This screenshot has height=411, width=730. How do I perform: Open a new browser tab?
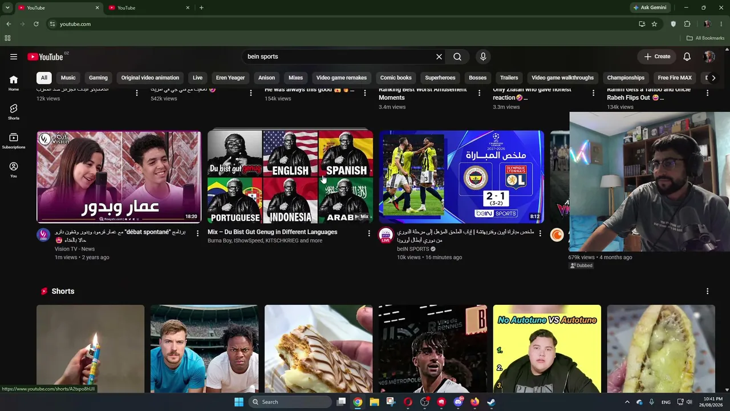pyautogui.click(x=201, y=7)
